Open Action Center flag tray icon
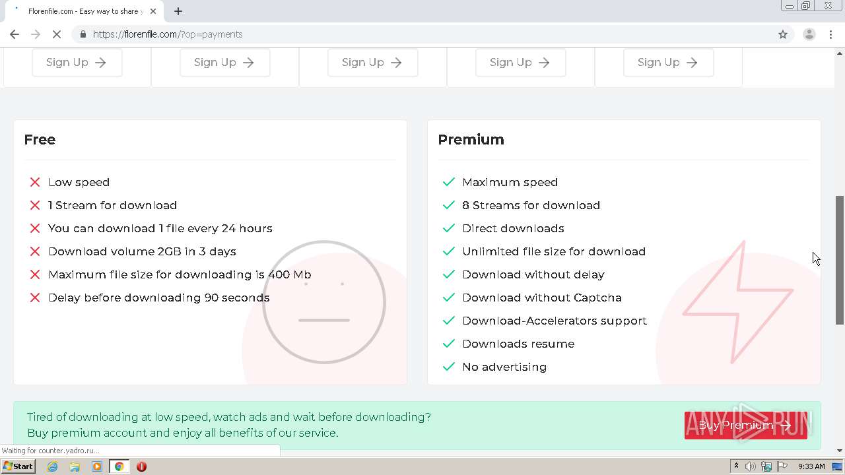This screenshot has width=845, height=475. point(782,466)
